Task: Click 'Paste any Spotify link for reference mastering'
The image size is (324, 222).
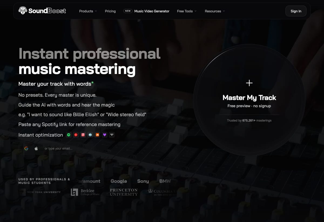Action: click(69, 124)
